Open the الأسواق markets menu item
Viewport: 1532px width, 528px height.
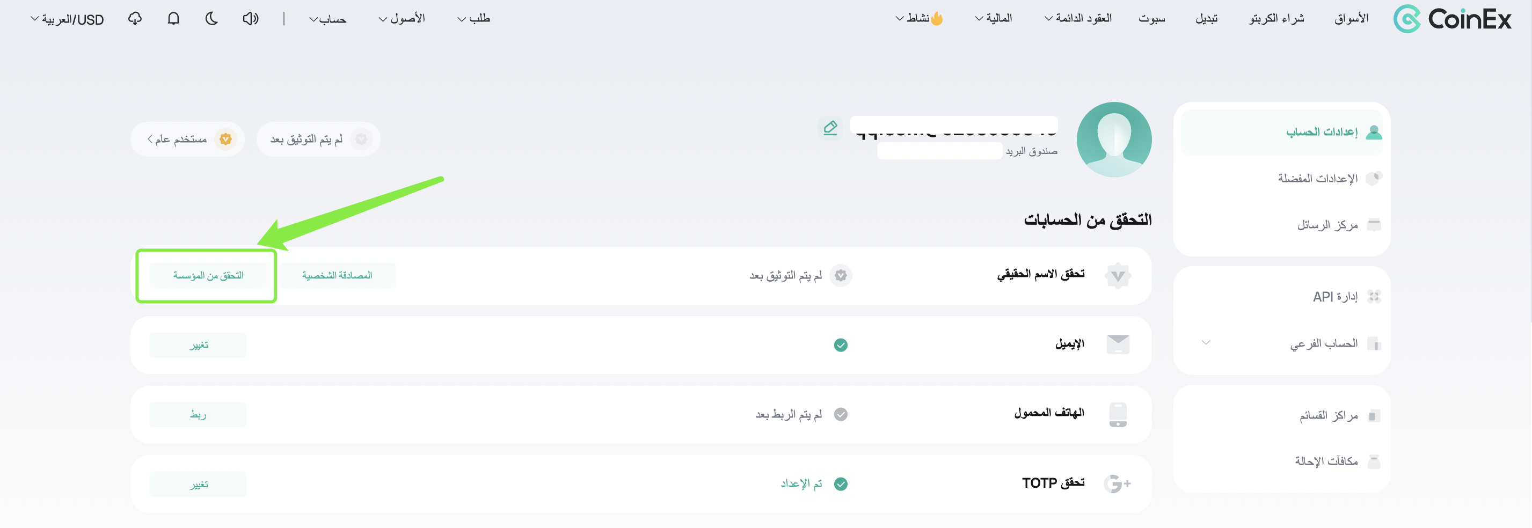pyautogui.click(x=1351, y=19)
